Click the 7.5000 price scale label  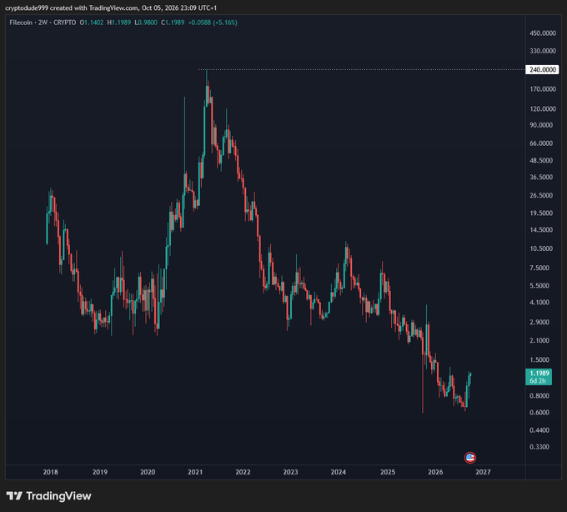click(x=539, y=268)
